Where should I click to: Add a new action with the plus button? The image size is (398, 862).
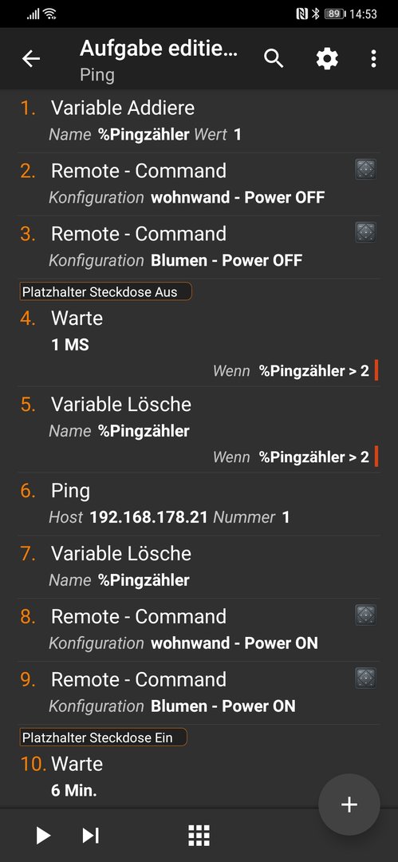pyautogui.click(x=349, y=805)
